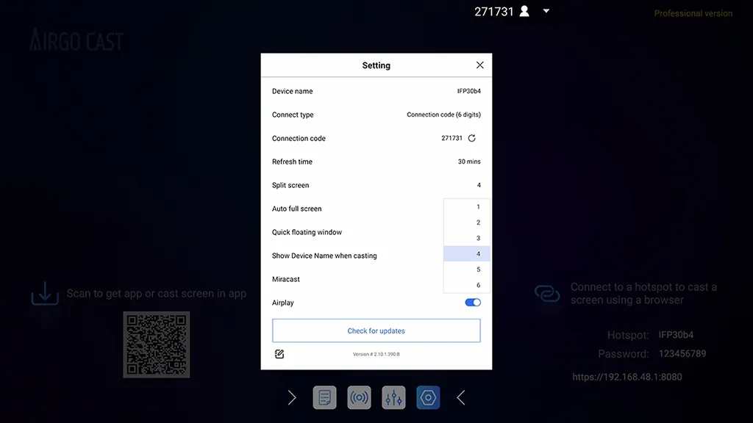Click the hexagon settings icon
The height and width of the screenshot is (423, 753).
point(427,397)
